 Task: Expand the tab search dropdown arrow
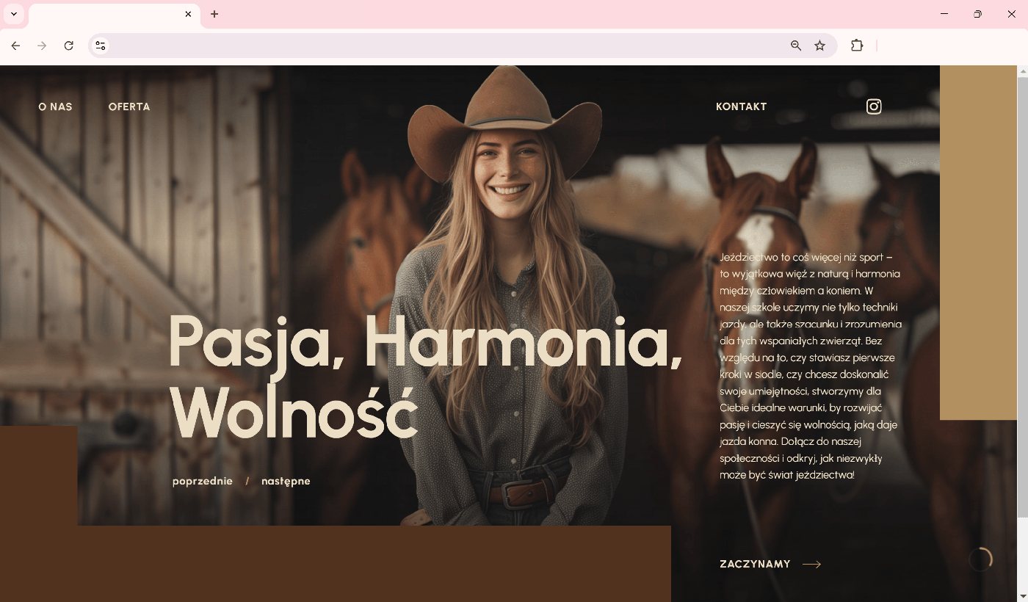[13, 14]
